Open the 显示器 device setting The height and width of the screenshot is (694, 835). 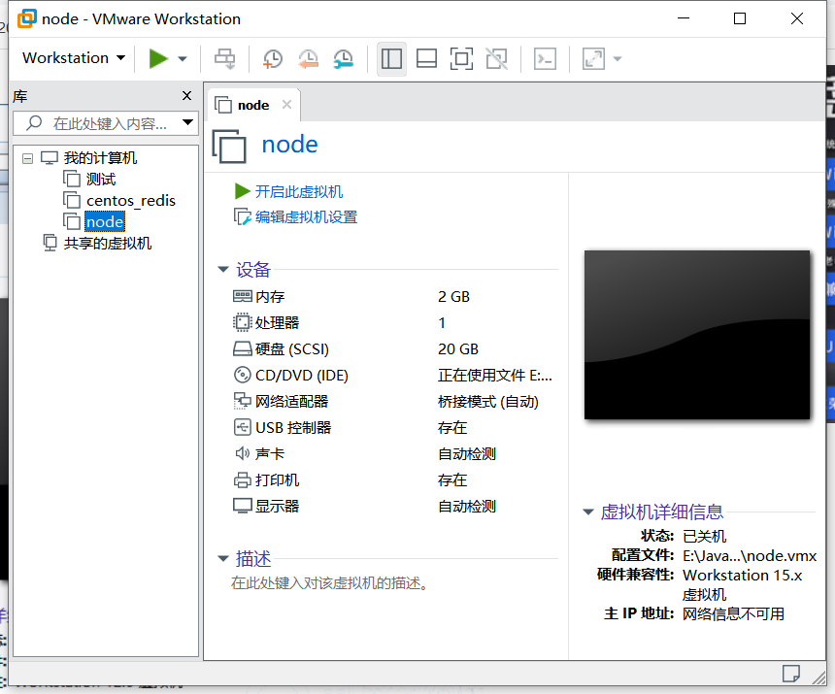(x=277, y=506)
